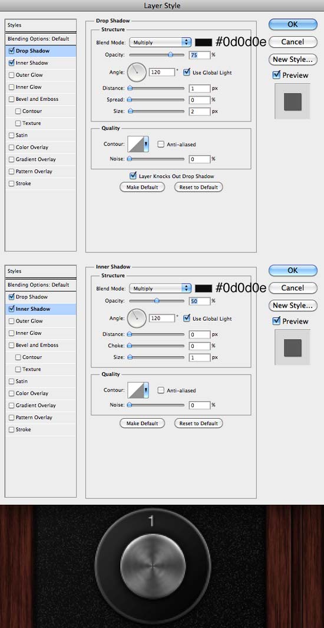Toggle Use Global Light for Inner Shadow

pyautogui.click(x=186, y=318)
